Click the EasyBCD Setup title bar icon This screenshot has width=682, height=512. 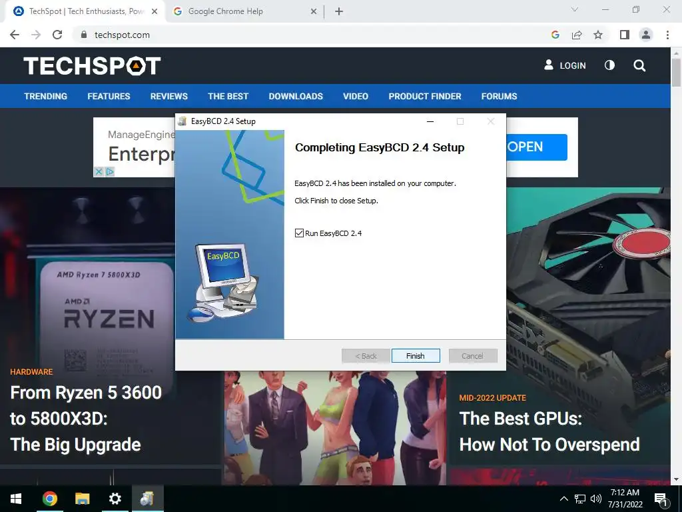coord(182,121)
